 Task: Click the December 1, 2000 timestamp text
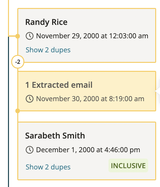pyautogui.click(x=88, y=150)
